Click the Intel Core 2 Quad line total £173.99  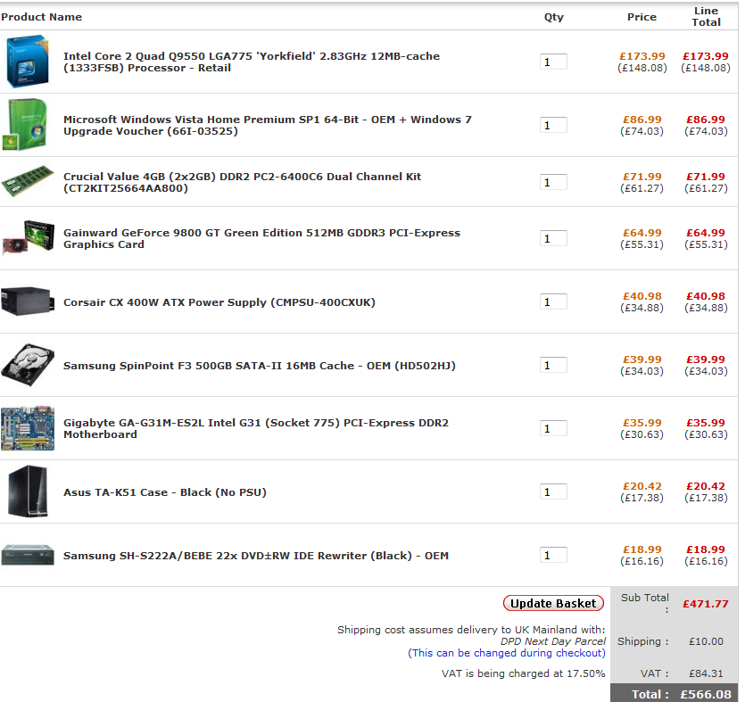coord(706,56)
